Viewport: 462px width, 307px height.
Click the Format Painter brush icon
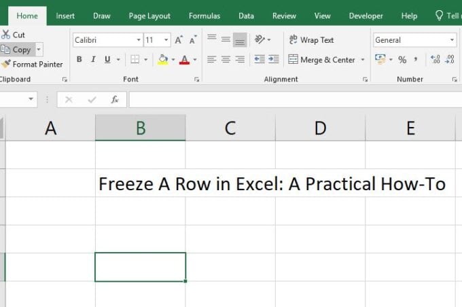point(6,65)
